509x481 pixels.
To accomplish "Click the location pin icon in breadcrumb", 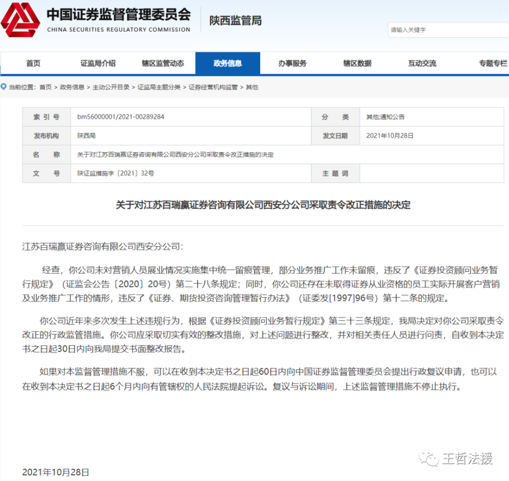I will 4,87.
